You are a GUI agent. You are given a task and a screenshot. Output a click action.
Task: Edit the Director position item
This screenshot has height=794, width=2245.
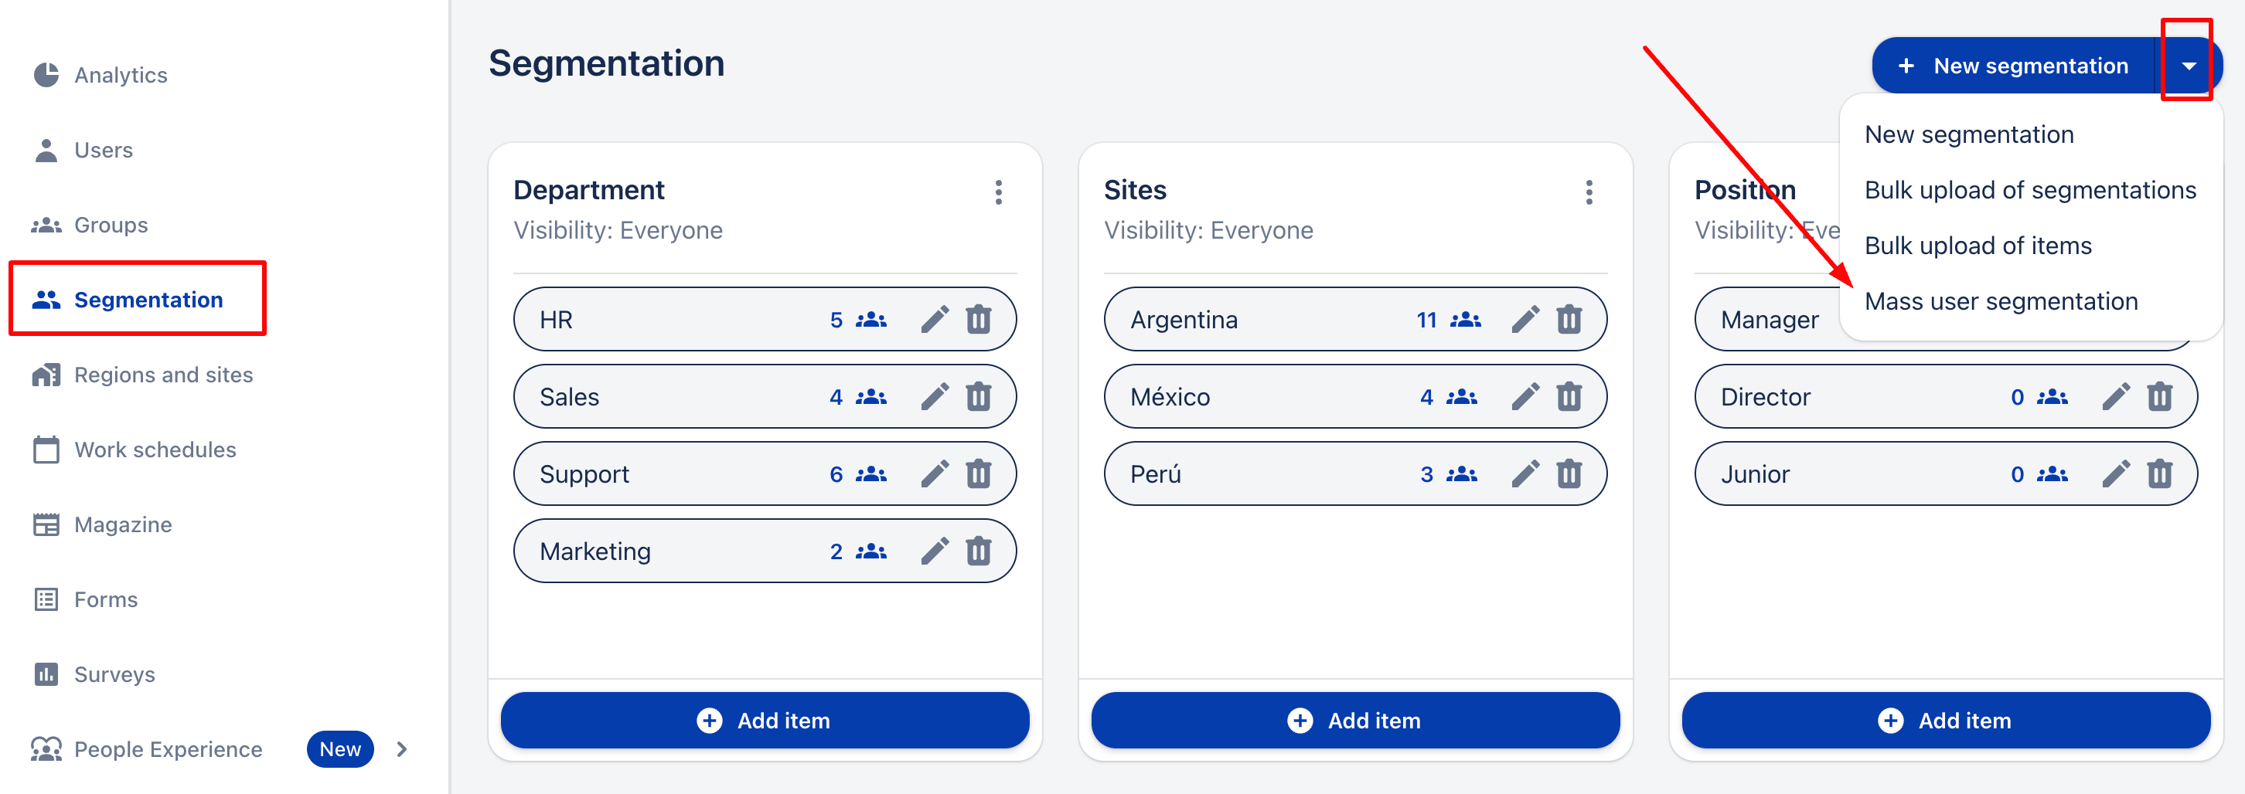[x=2115, y=397]
